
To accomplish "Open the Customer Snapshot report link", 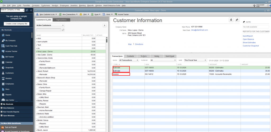I will [x=251, y=46].
